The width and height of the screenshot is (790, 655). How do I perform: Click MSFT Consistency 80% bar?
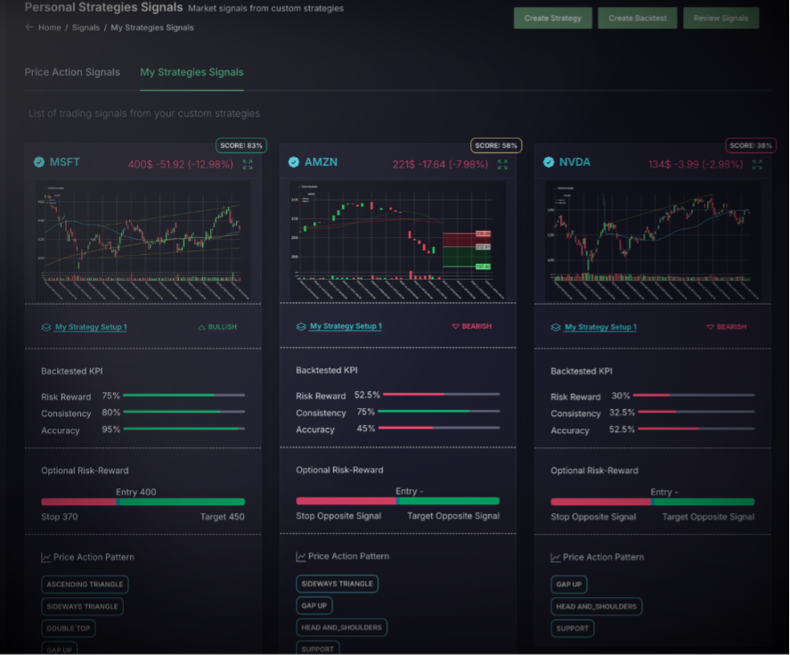[183, 412]
